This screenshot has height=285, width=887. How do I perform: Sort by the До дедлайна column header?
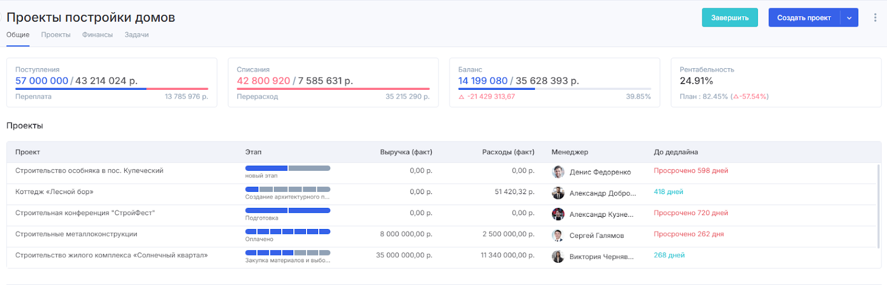(x=675, y=152)
